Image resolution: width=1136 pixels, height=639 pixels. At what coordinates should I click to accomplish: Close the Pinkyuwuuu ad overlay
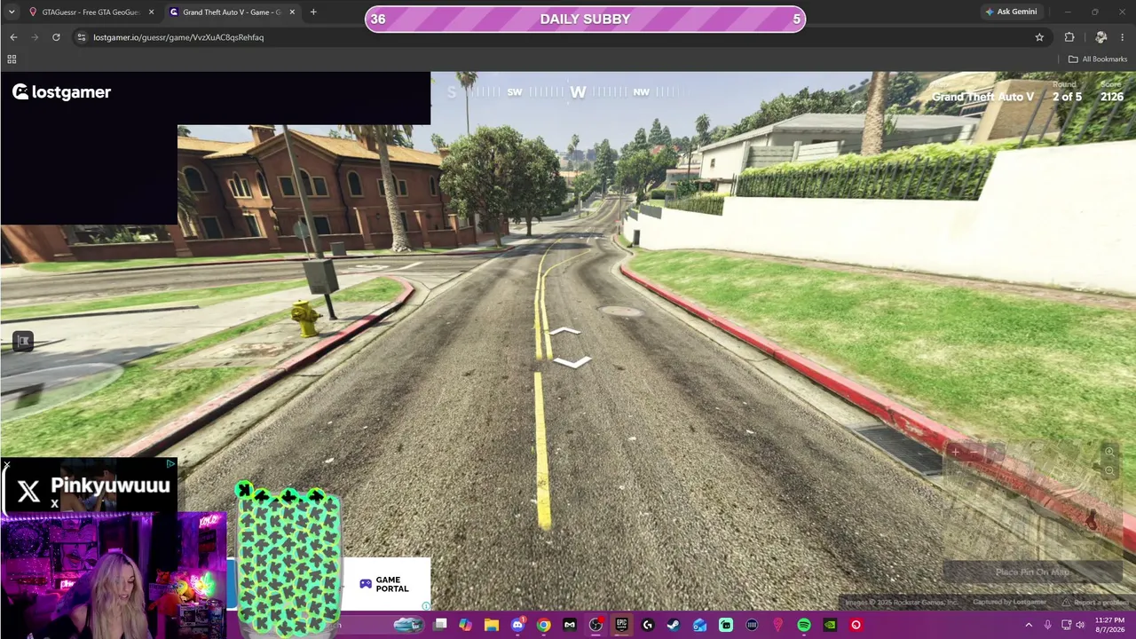point(6,464)
